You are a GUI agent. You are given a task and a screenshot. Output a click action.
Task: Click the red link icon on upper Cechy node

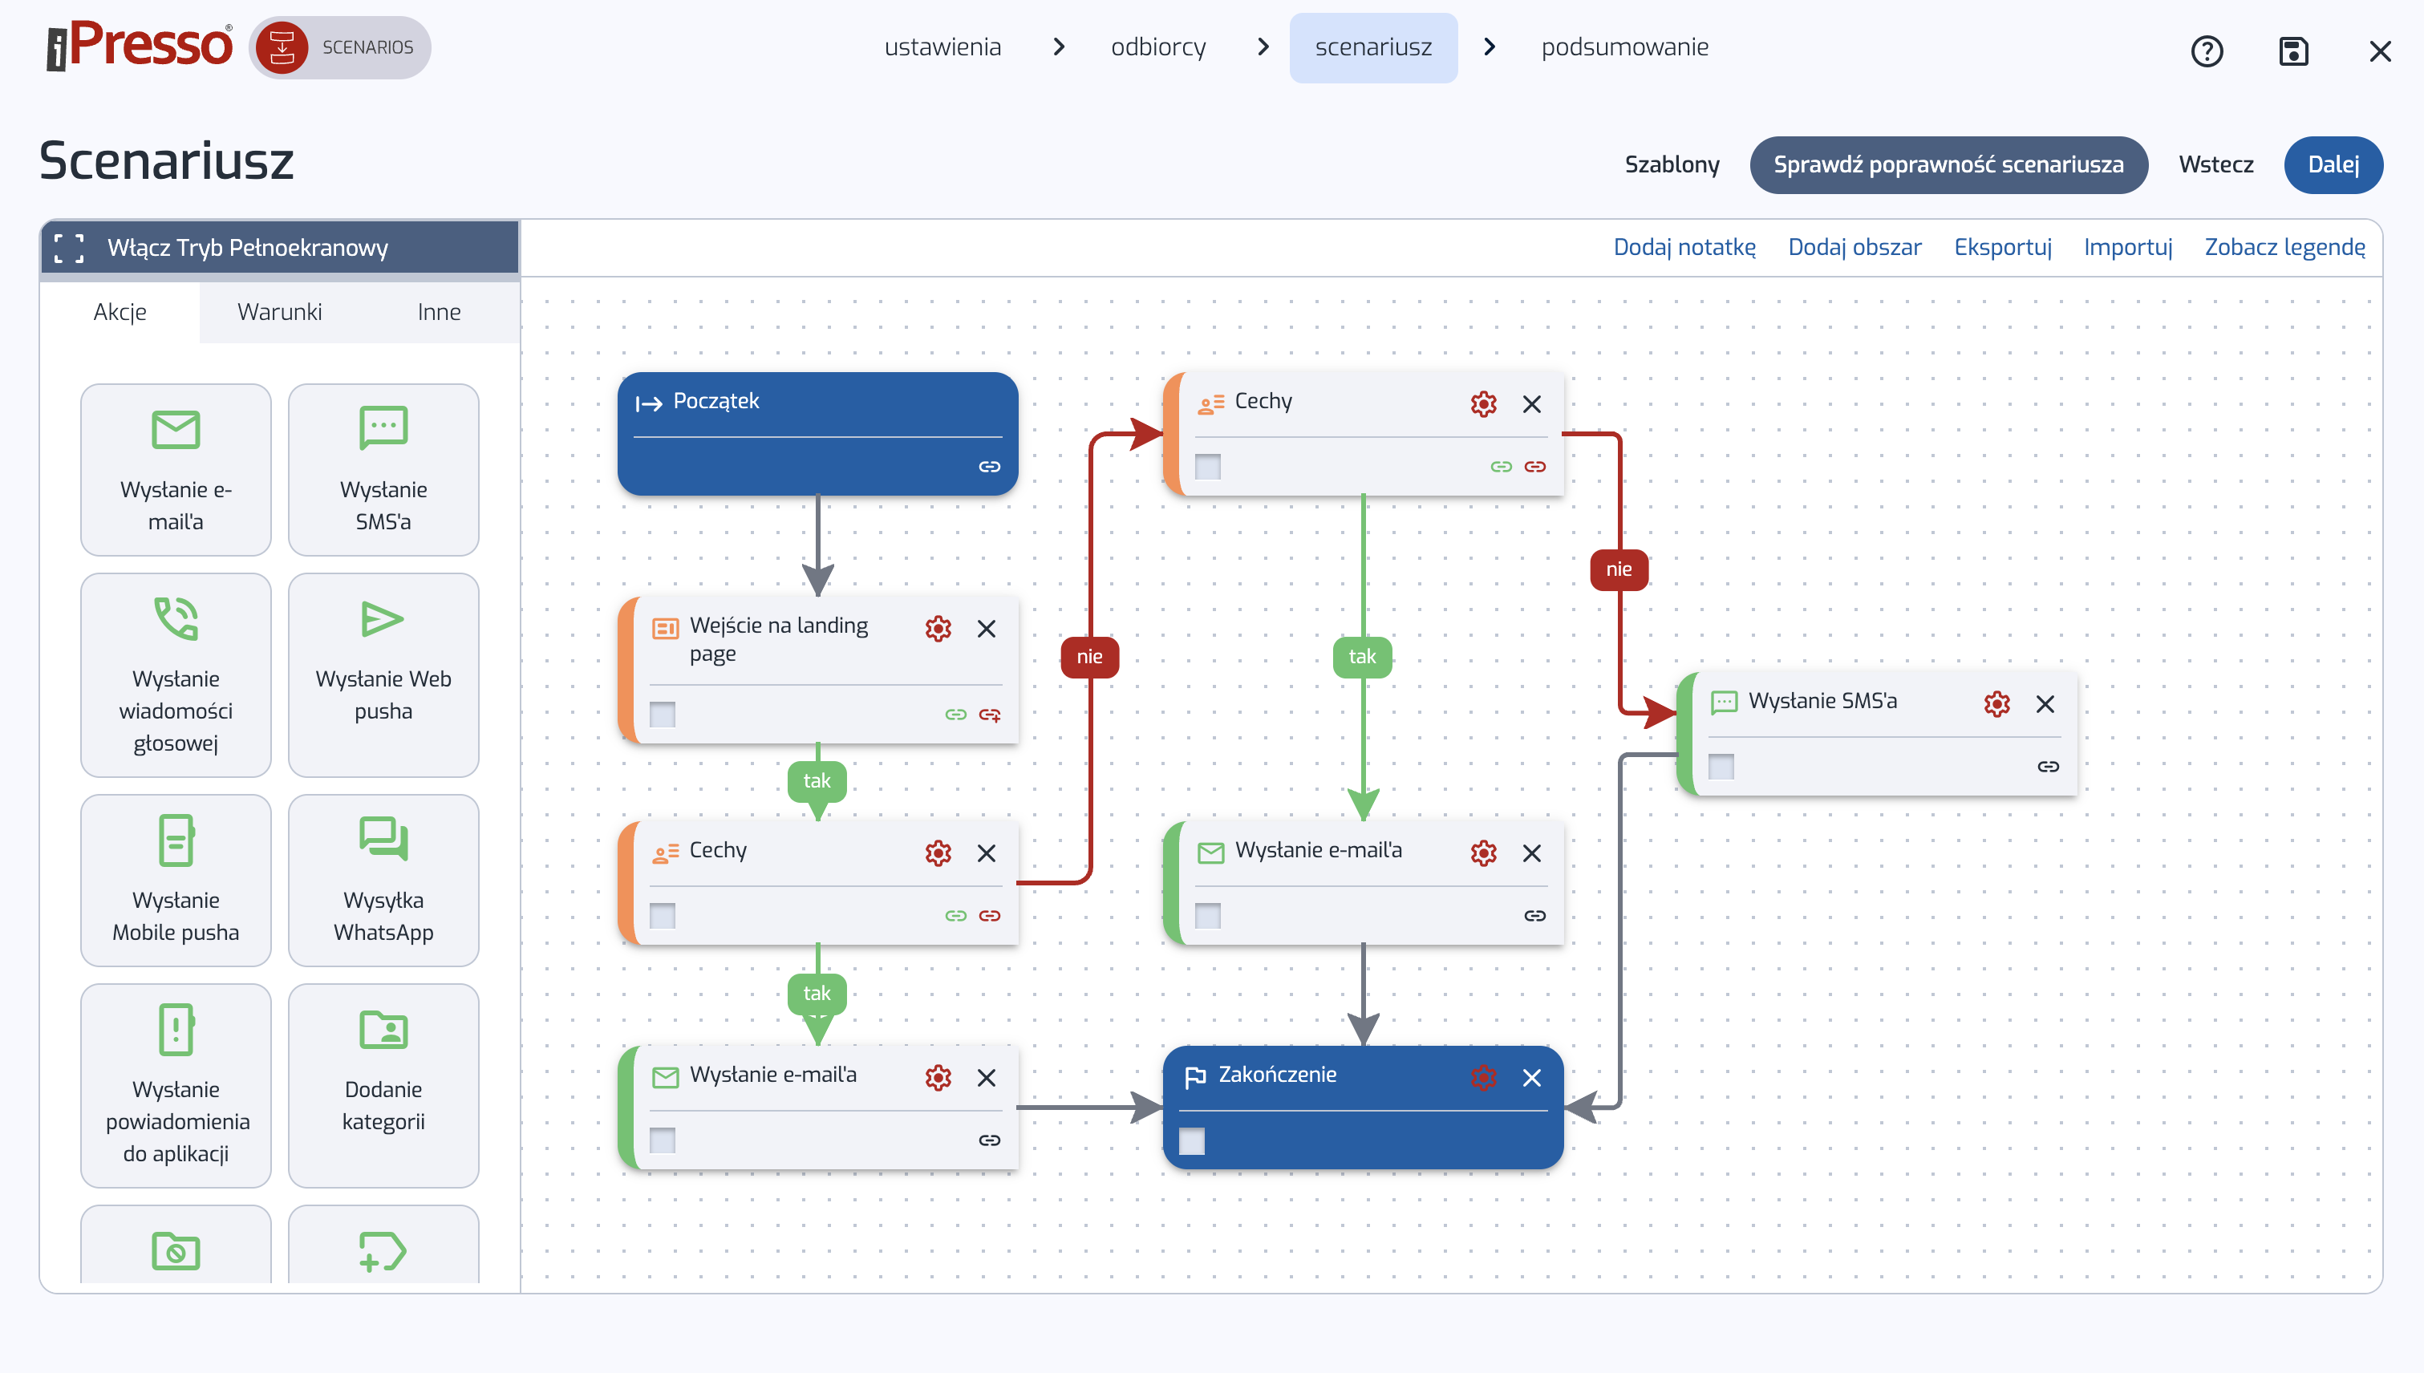[x=1534, y=467]
